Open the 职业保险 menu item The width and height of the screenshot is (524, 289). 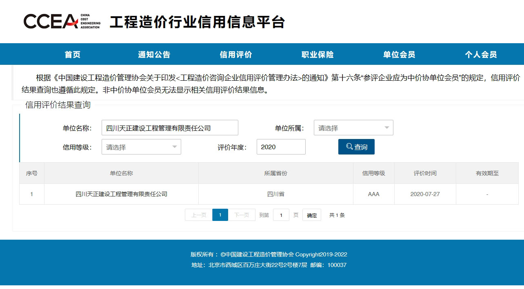click(x=318, y=55)
